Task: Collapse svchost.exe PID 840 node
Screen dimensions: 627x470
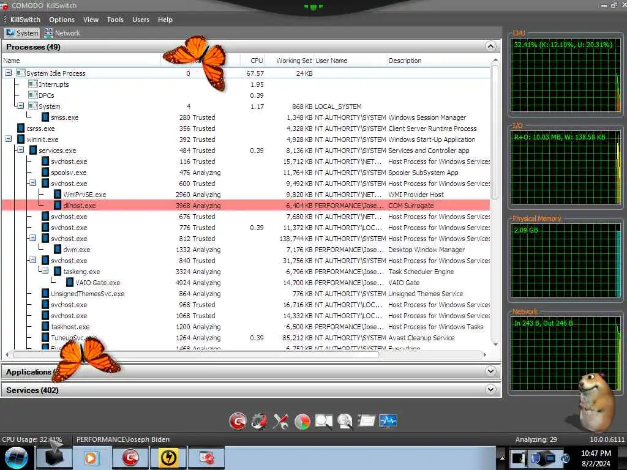Action: tap(33, 260)
